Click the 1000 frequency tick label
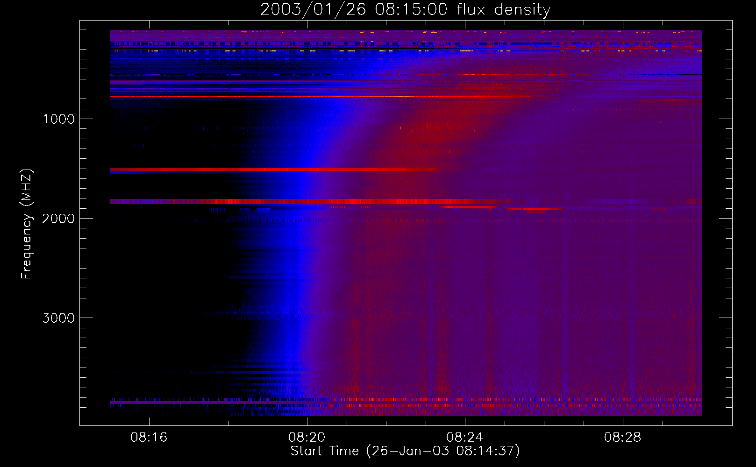 point(58,119)
